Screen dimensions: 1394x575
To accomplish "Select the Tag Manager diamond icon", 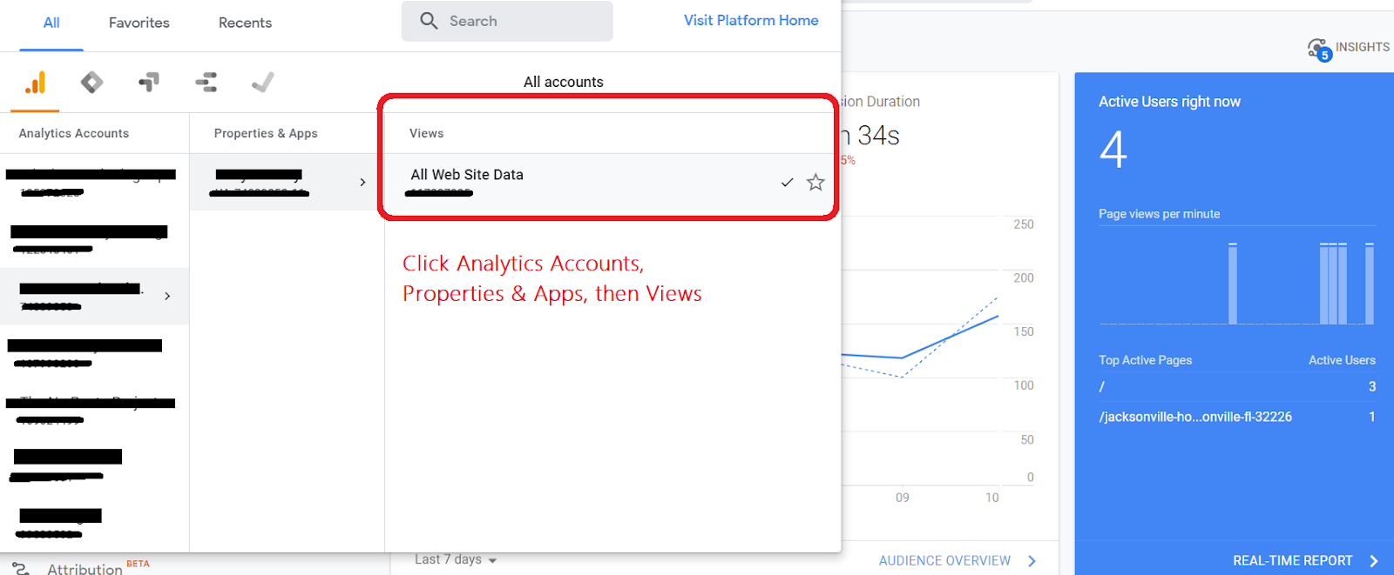I will coord(91,83).
